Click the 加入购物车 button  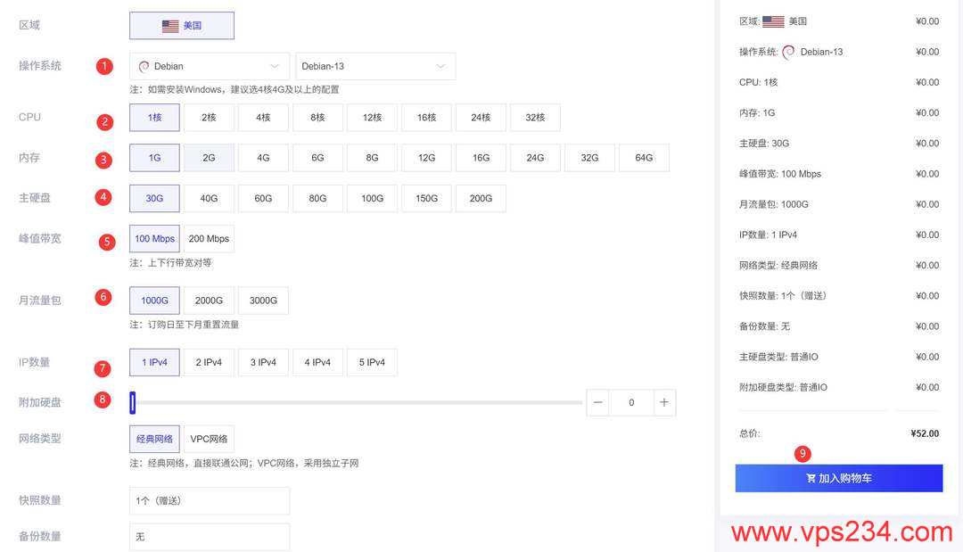[838, 478]
